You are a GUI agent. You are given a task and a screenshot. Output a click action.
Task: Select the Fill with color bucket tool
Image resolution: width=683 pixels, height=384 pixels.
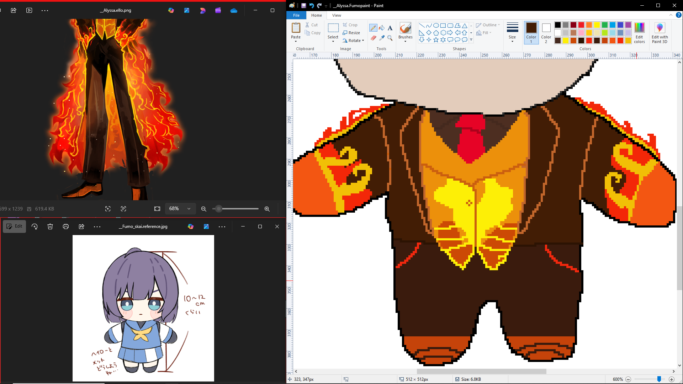(x=382, y=28)
